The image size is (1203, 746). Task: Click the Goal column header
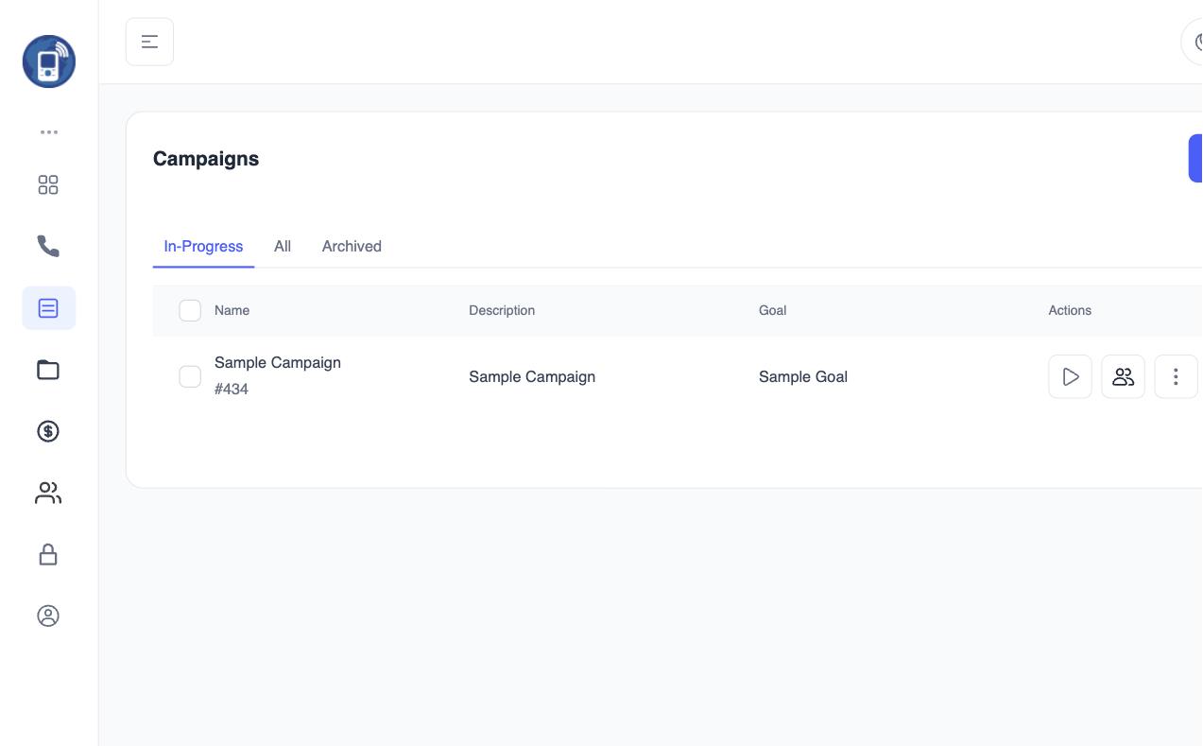tap(772, 310)
